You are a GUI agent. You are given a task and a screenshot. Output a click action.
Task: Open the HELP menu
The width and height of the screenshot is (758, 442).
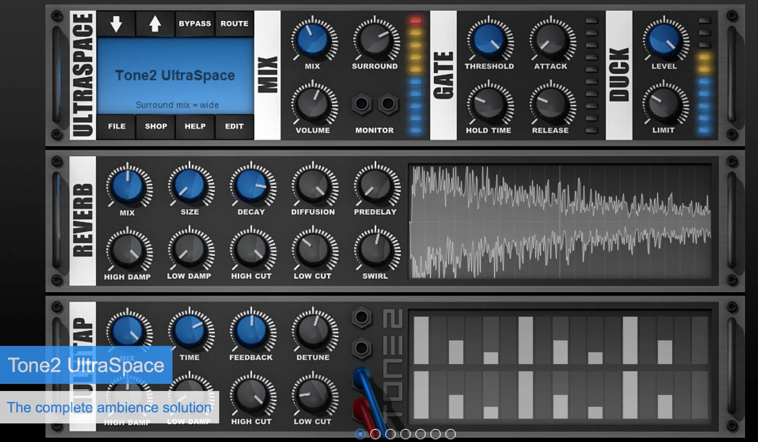tap(195, 127)
